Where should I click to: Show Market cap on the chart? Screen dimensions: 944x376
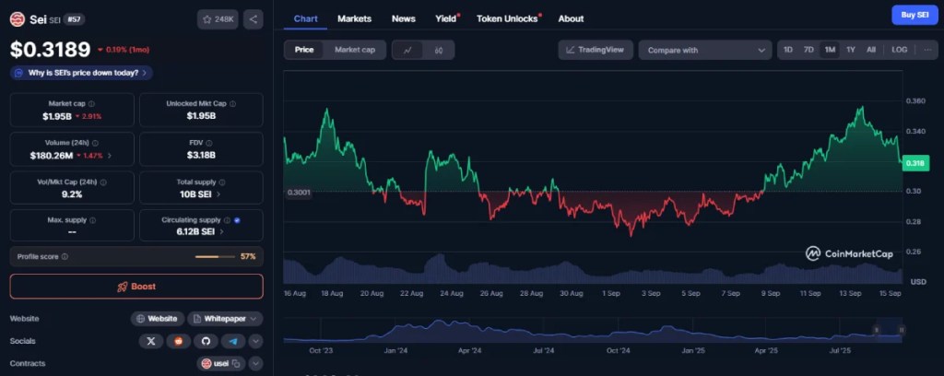coord(355,50)
